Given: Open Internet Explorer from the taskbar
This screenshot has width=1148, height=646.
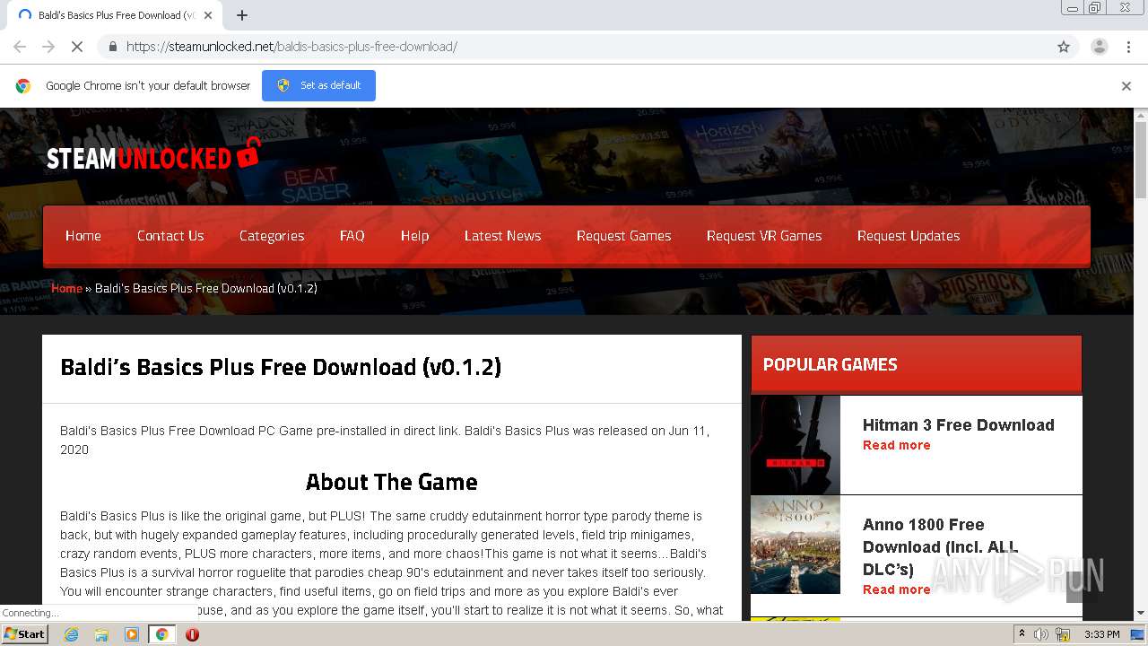Looking at the screenshot, I should (x=71, y=634).
